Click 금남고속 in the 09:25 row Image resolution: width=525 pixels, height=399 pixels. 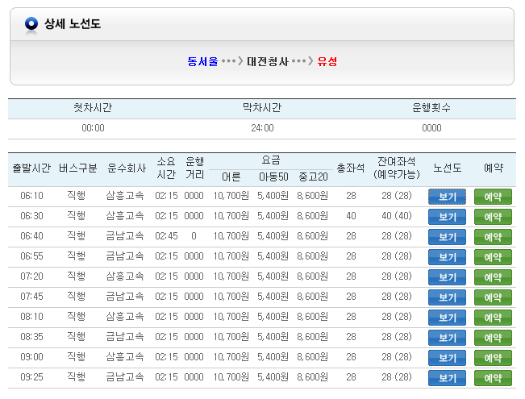(125, 377)
